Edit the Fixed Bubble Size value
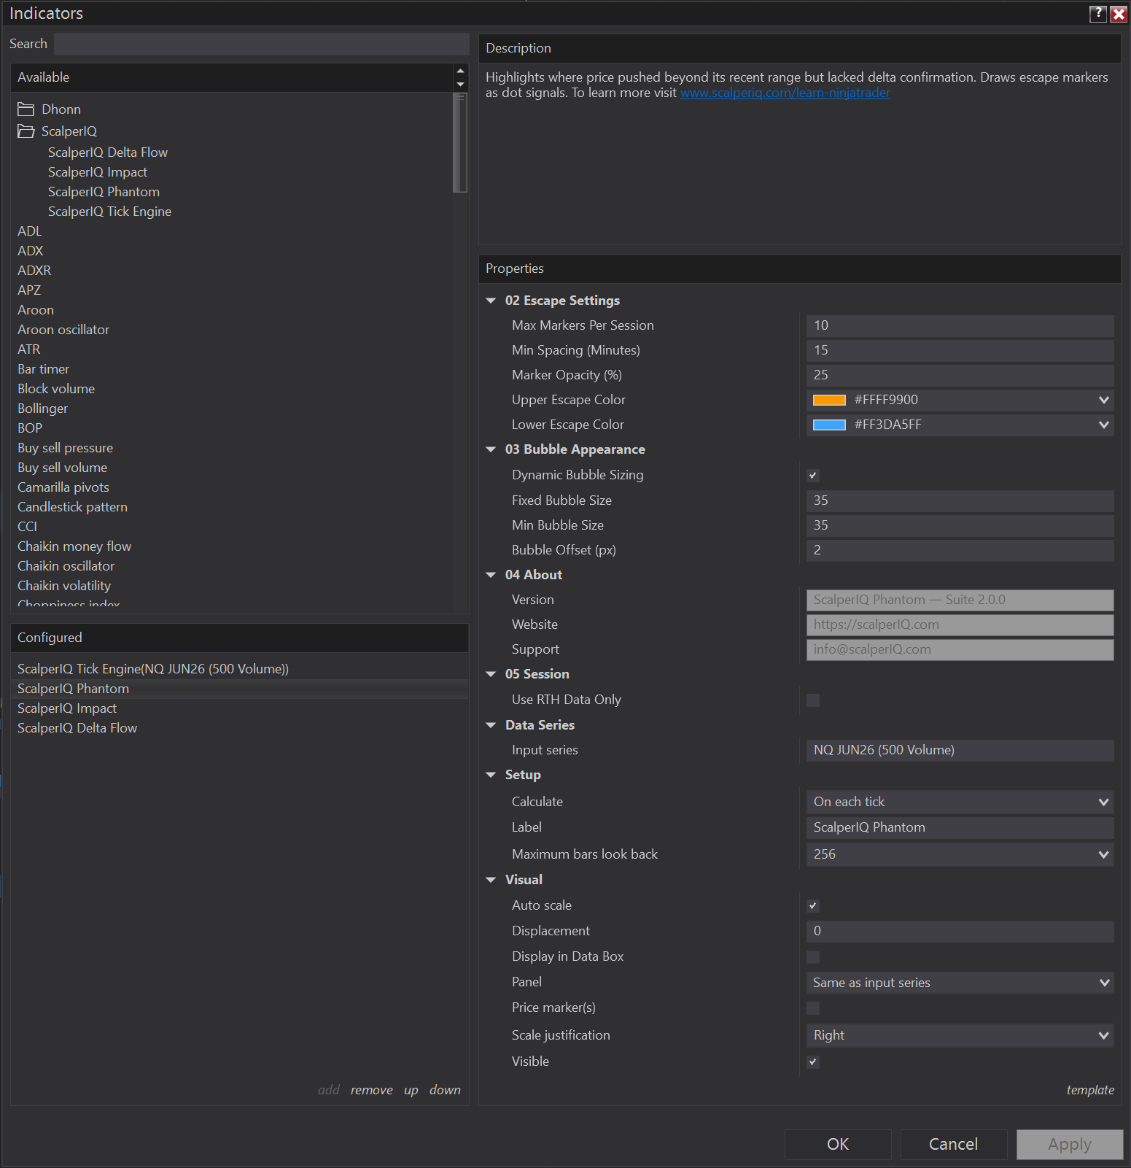This screenshot has height=1168, width=1131. pyautogui.click(x=960, y=500)
